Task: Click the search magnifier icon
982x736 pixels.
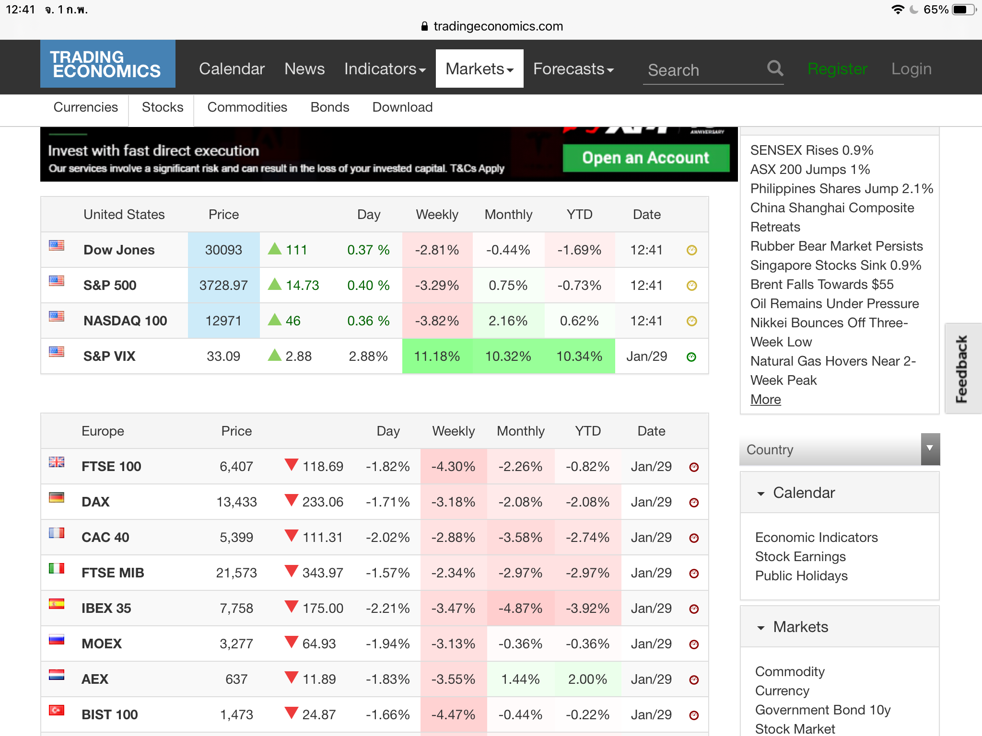Action: click(x=775, y=69)
